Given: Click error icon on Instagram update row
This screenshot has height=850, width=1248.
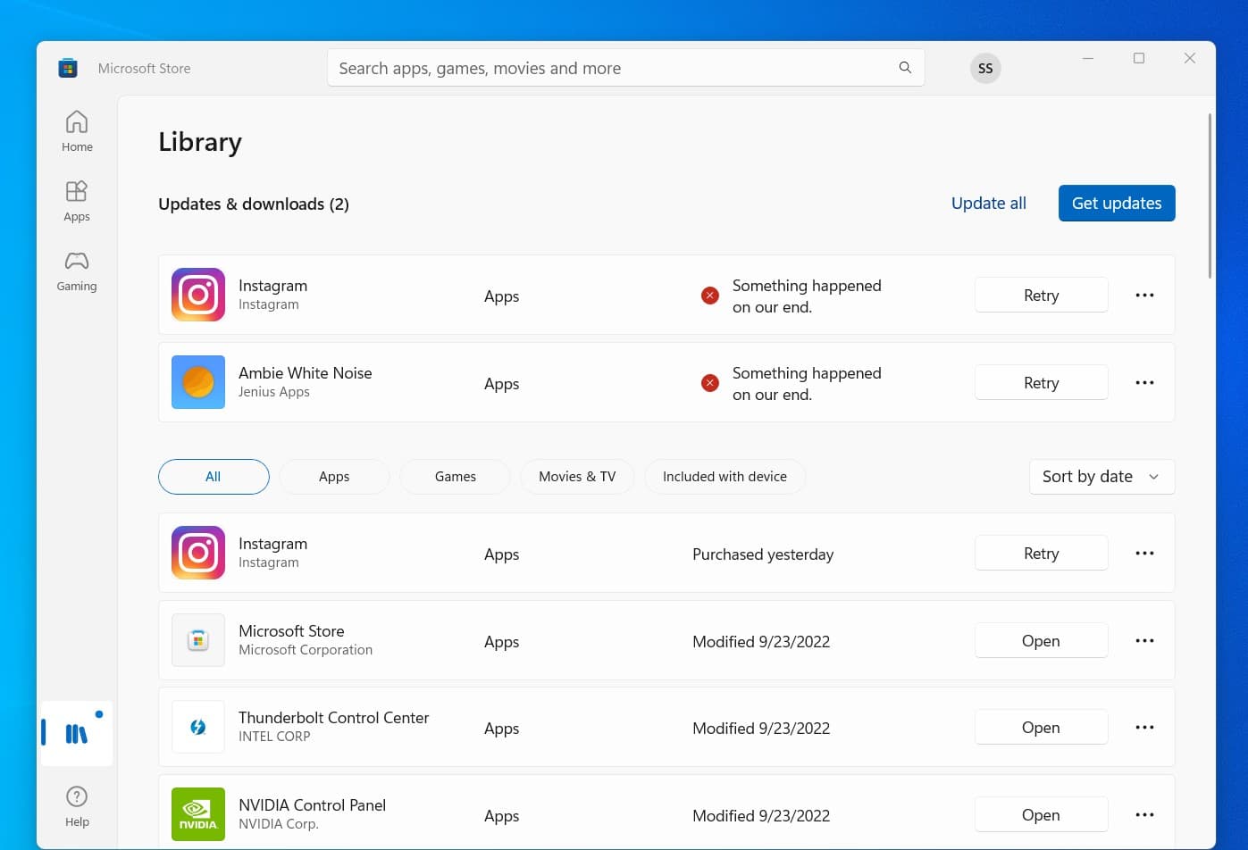Looking at the screenshot, I should pos(710,296).
